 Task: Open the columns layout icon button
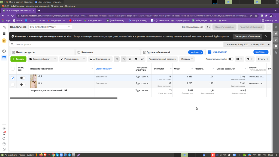point(239,59)
